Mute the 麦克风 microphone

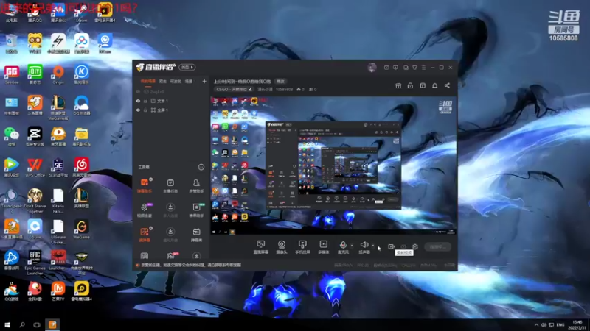(x=343, y=247)
